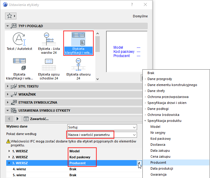Click the STYL TEKSTU panel icon
This screenshot has height=178, width=210.
(13, 86)
